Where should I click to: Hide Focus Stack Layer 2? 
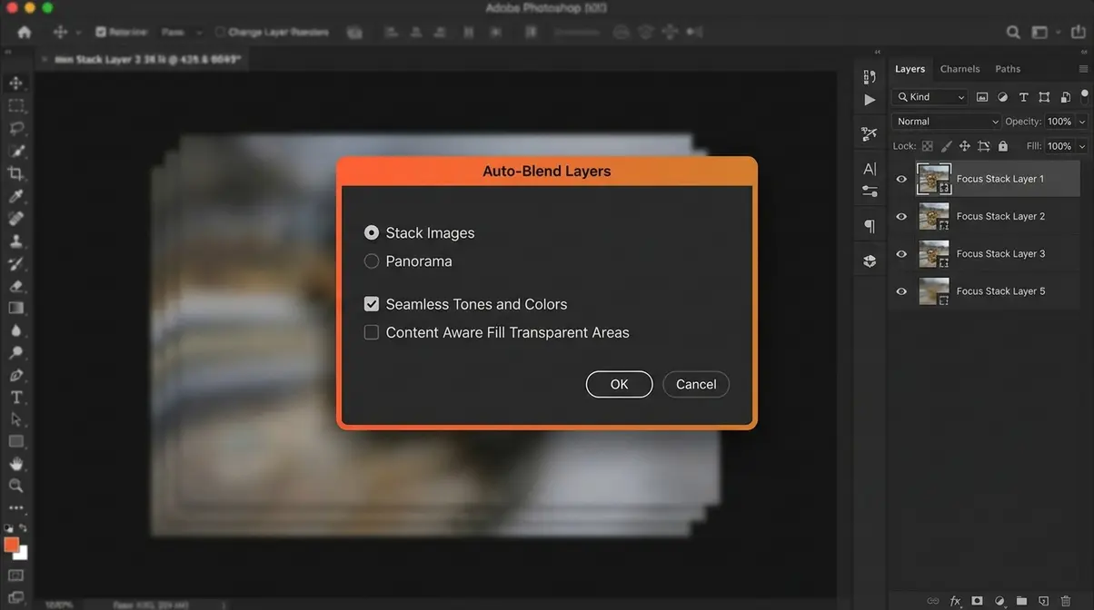(901, 217)
